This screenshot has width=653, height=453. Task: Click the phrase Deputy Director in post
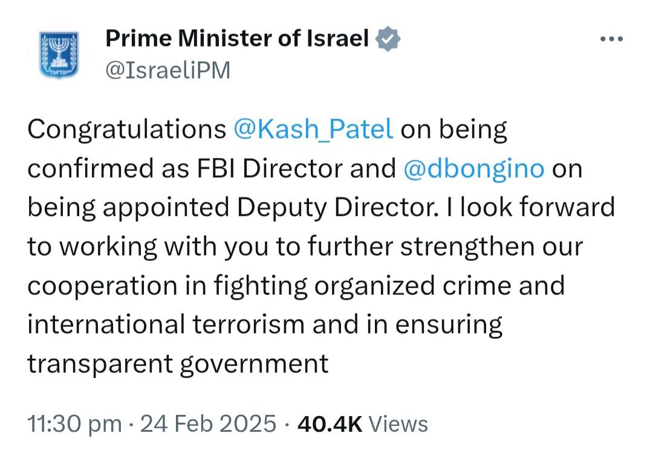coord(338,207)
